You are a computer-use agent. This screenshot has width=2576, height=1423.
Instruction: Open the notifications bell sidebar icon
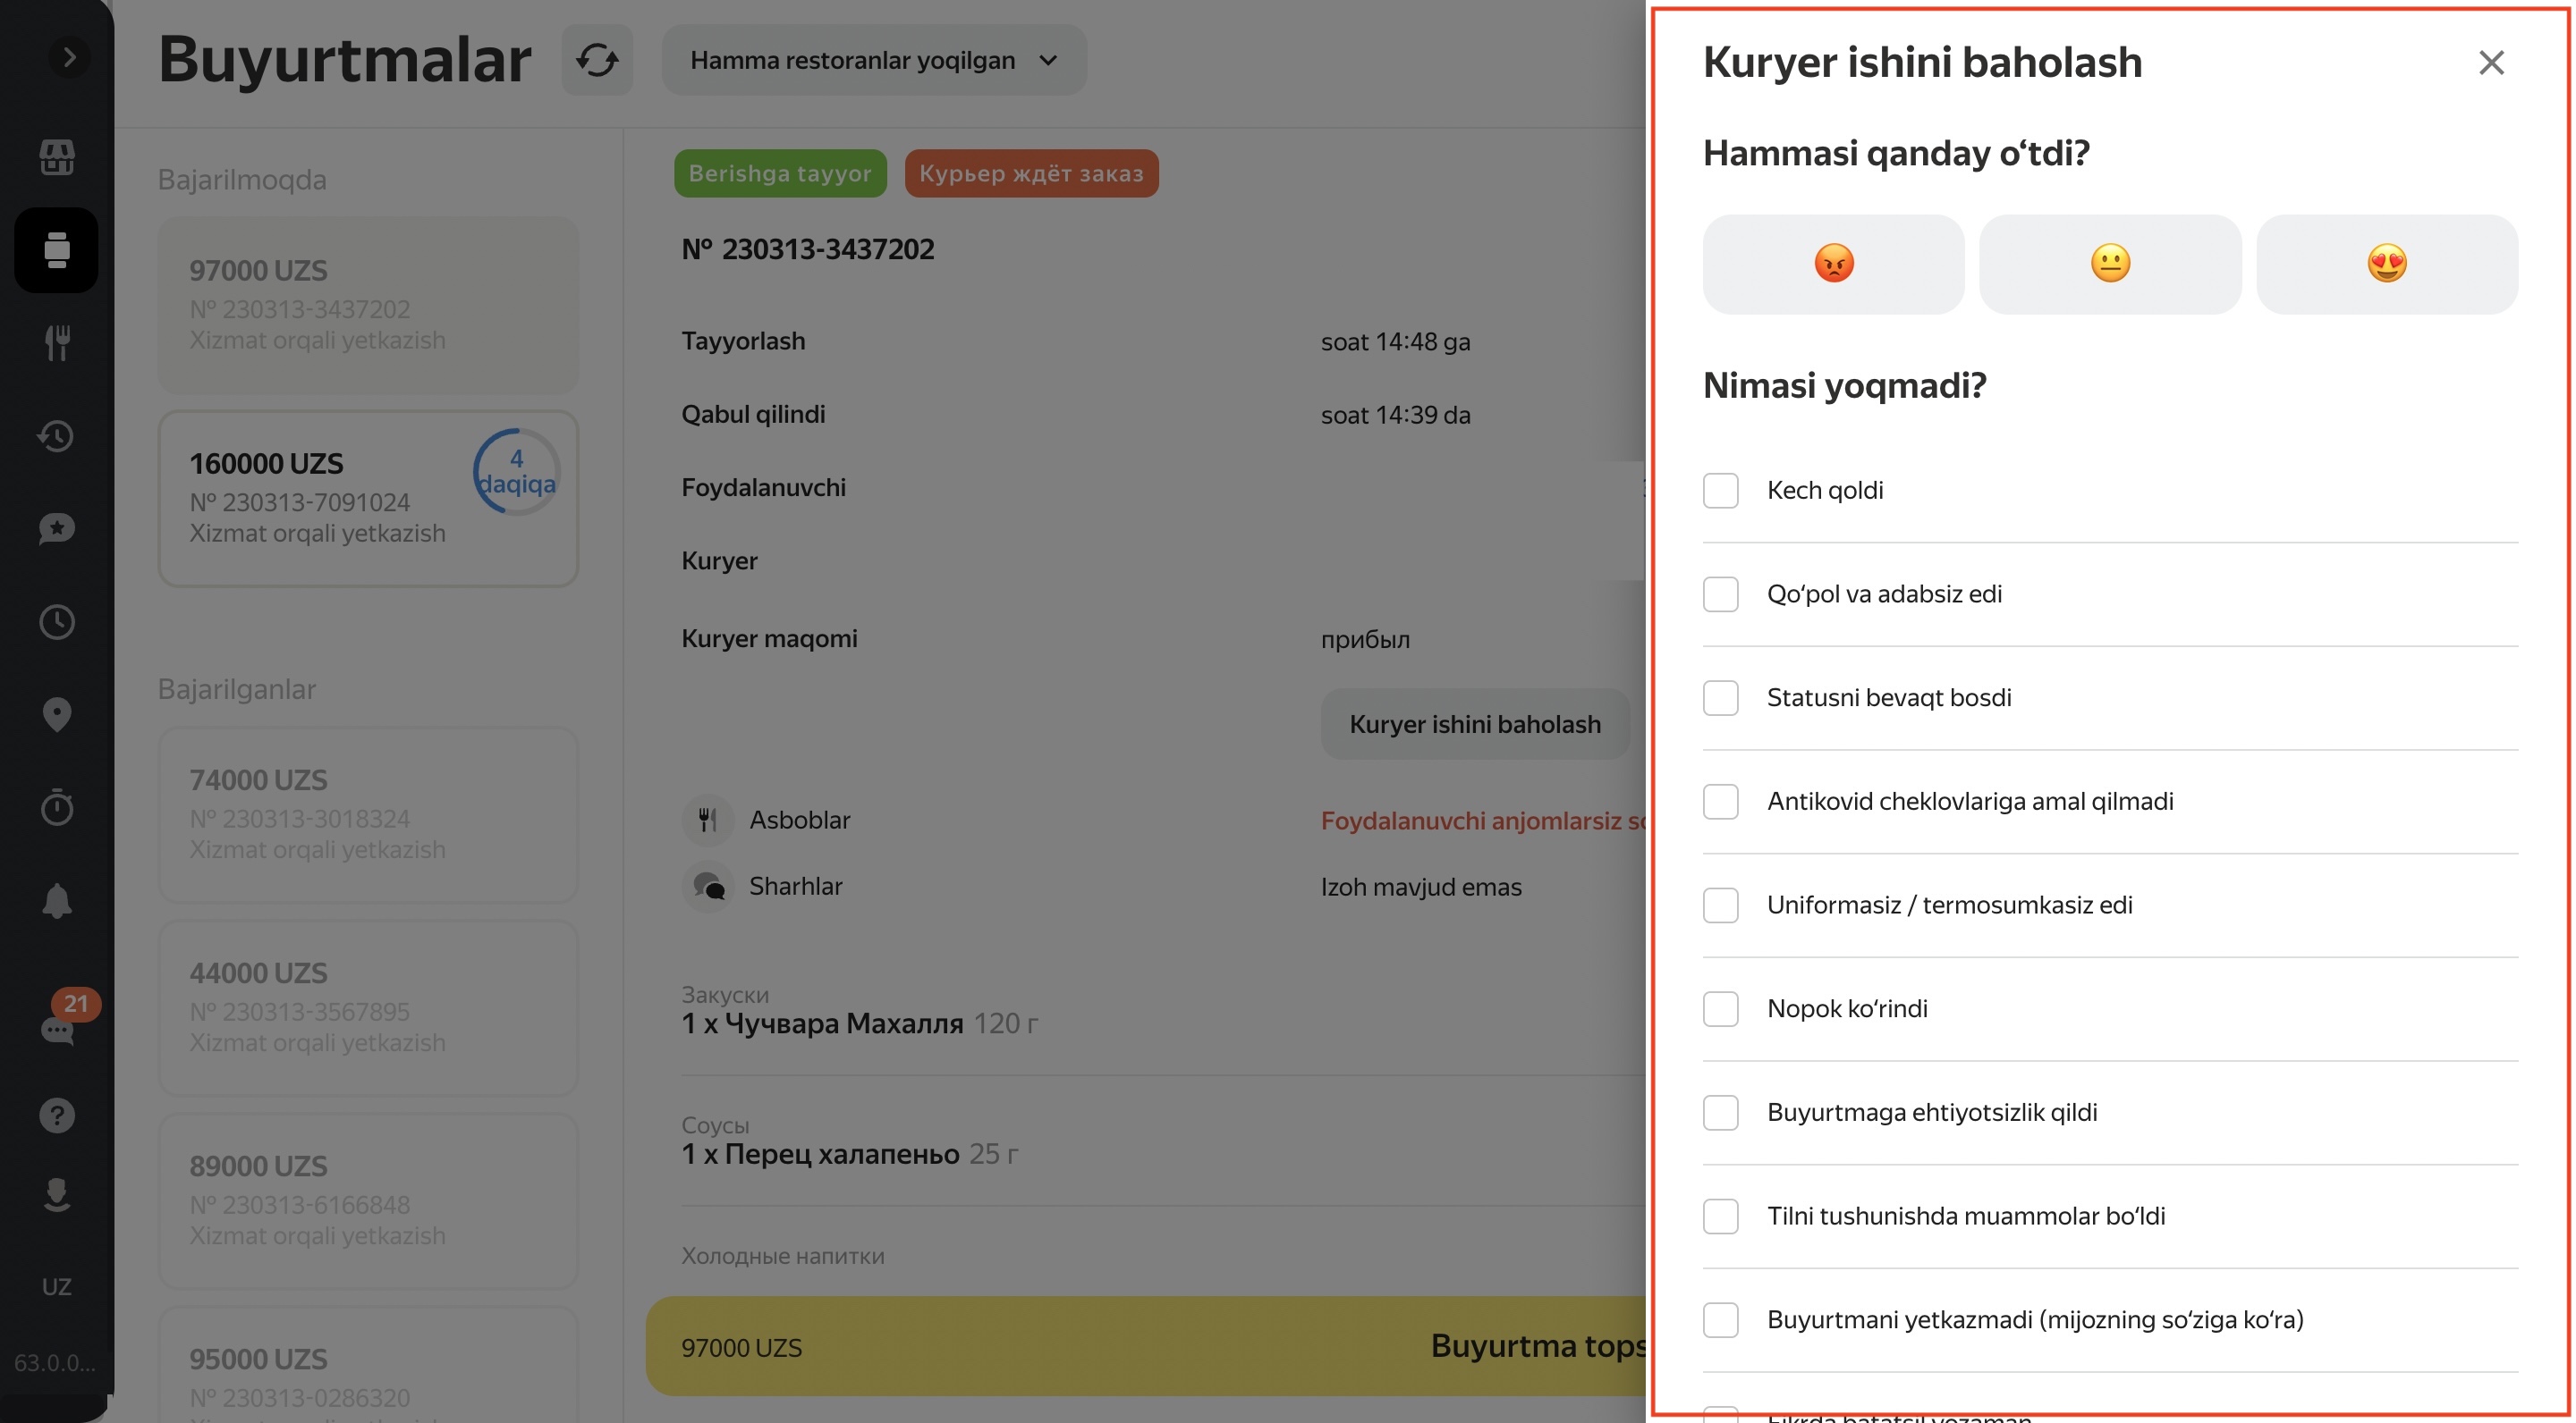(x=57, y=900)
